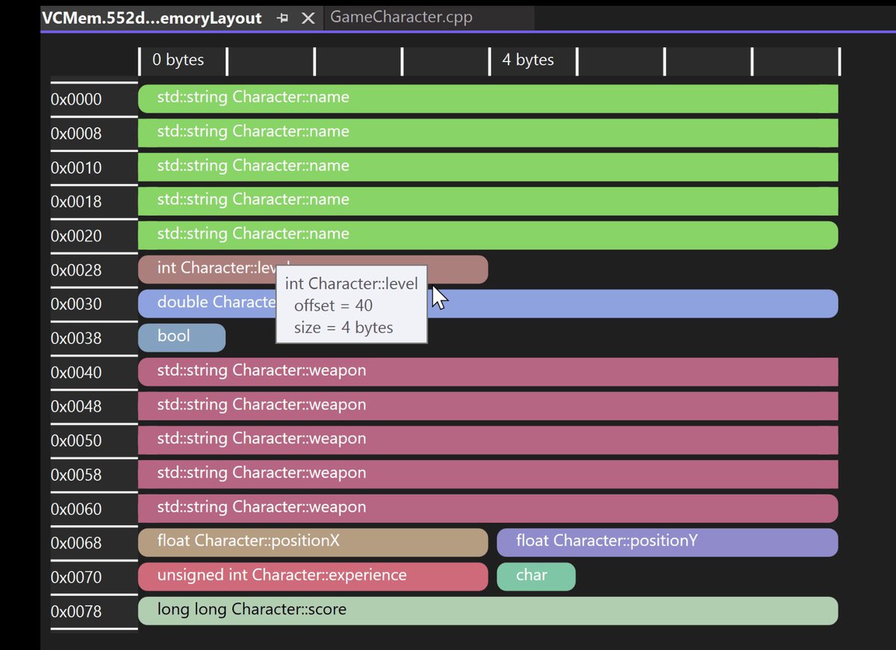This screenshot has width=896, height=650.
Task: Select the name block at 0x0000
Action: click(x=488, y=99)
